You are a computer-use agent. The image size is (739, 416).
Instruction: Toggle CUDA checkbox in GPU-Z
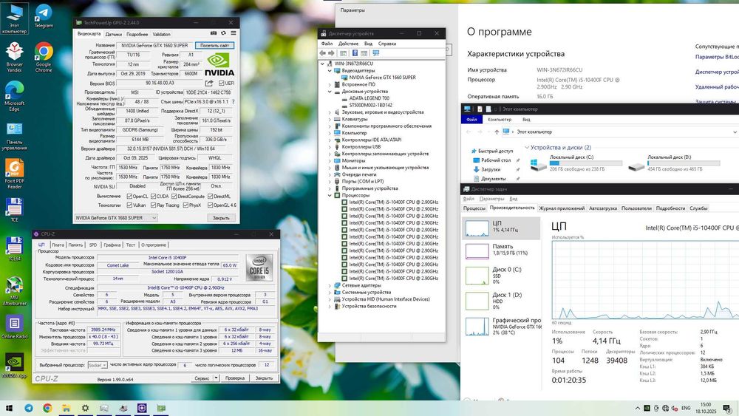point(153,196)
